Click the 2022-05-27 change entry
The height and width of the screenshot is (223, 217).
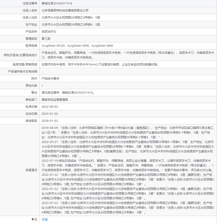click(128, 149)
